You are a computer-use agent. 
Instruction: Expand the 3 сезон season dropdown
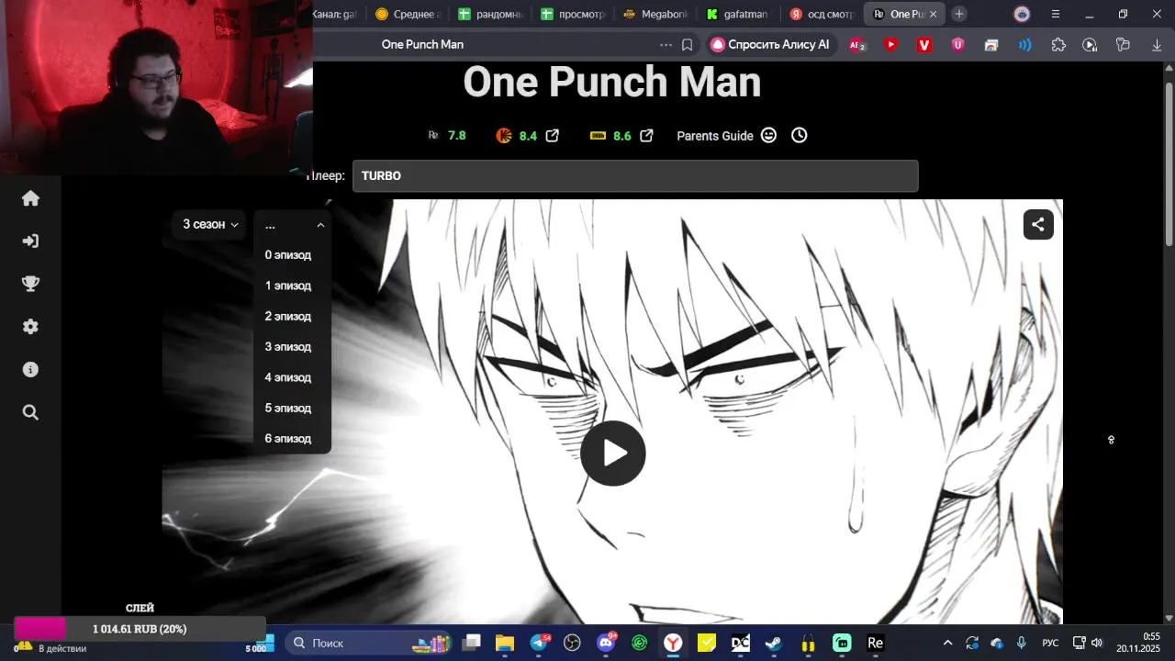click(x=210, y=224)
